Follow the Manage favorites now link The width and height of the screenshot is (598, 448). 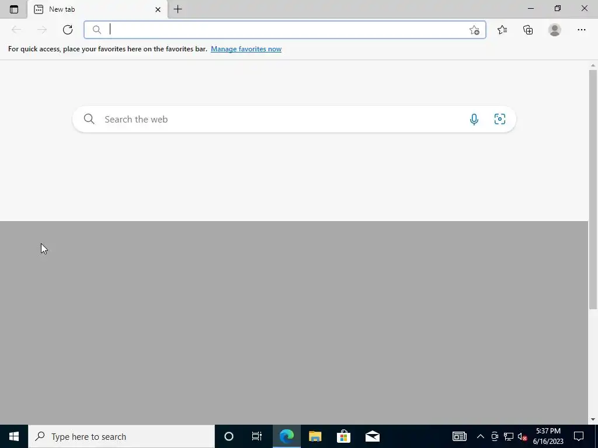pos(246,49)
